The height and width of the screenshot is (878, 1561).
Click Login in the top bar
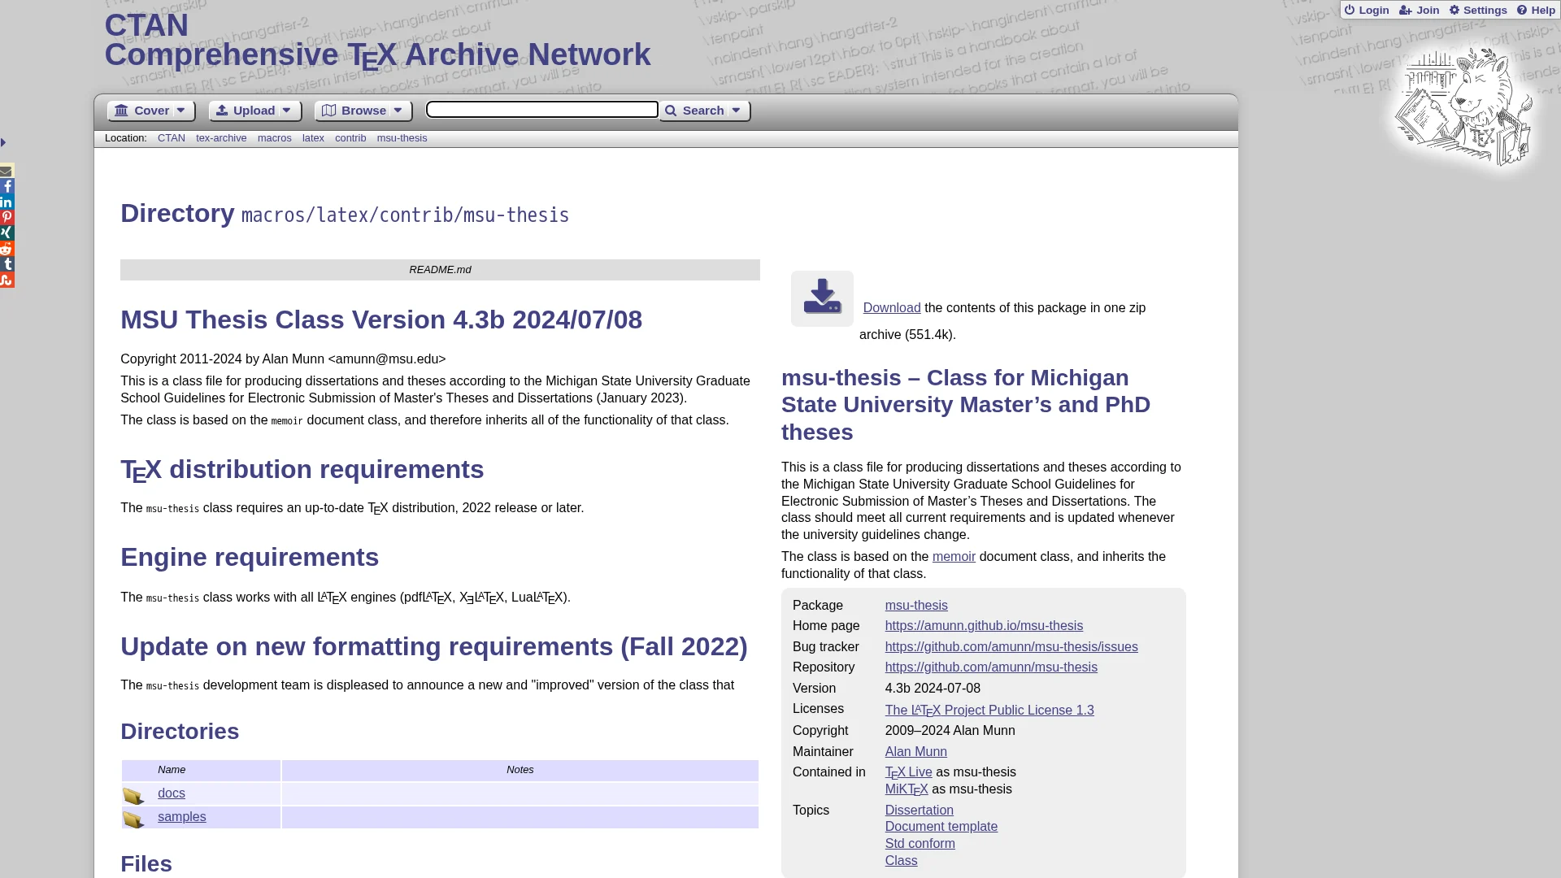(x=1367, y=10)
